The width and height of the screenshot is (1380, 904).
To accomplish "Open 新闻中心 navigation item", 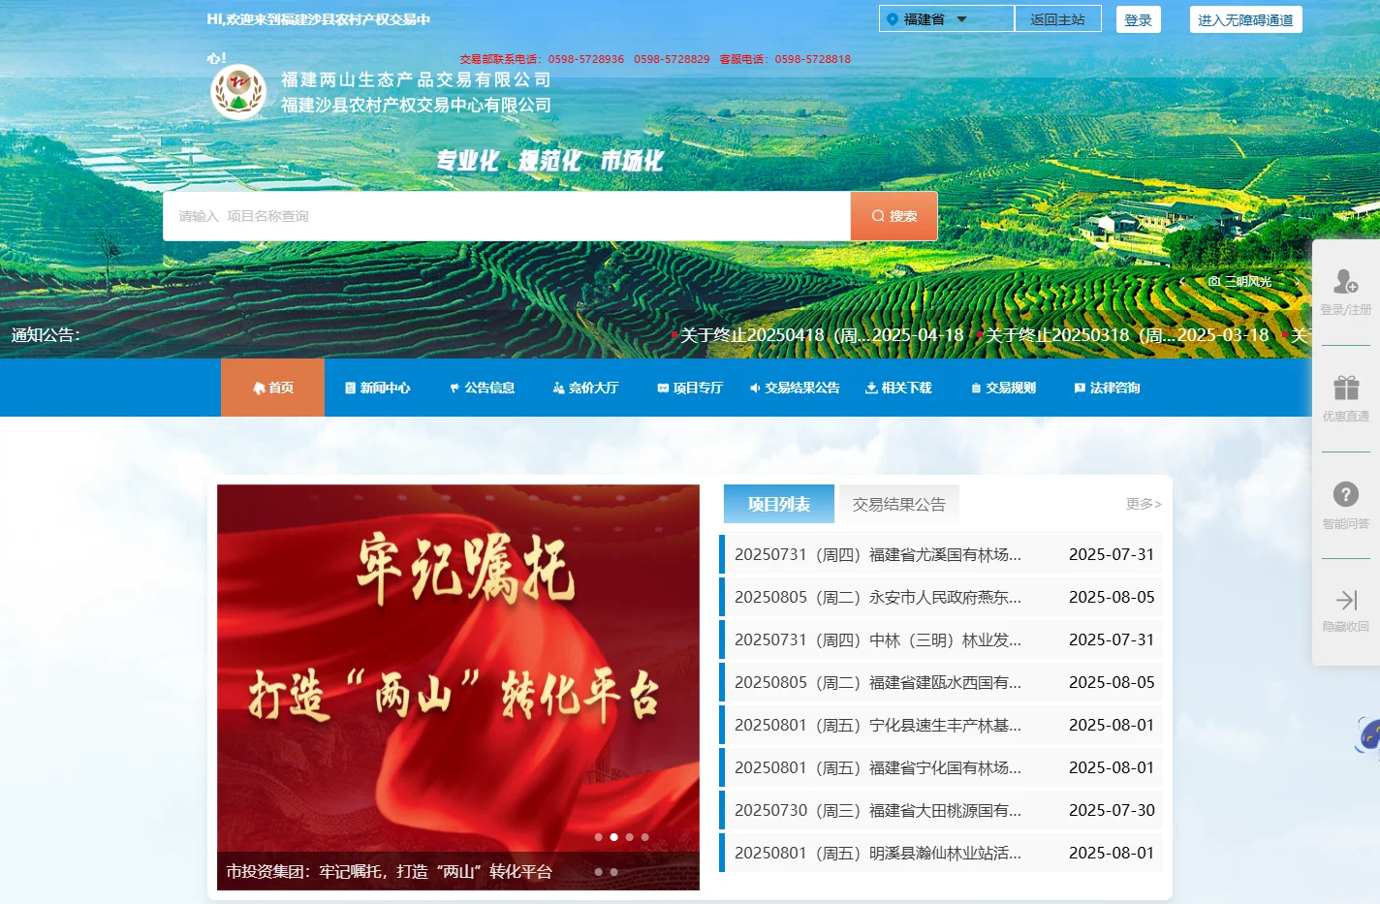I will click(377, 388).
